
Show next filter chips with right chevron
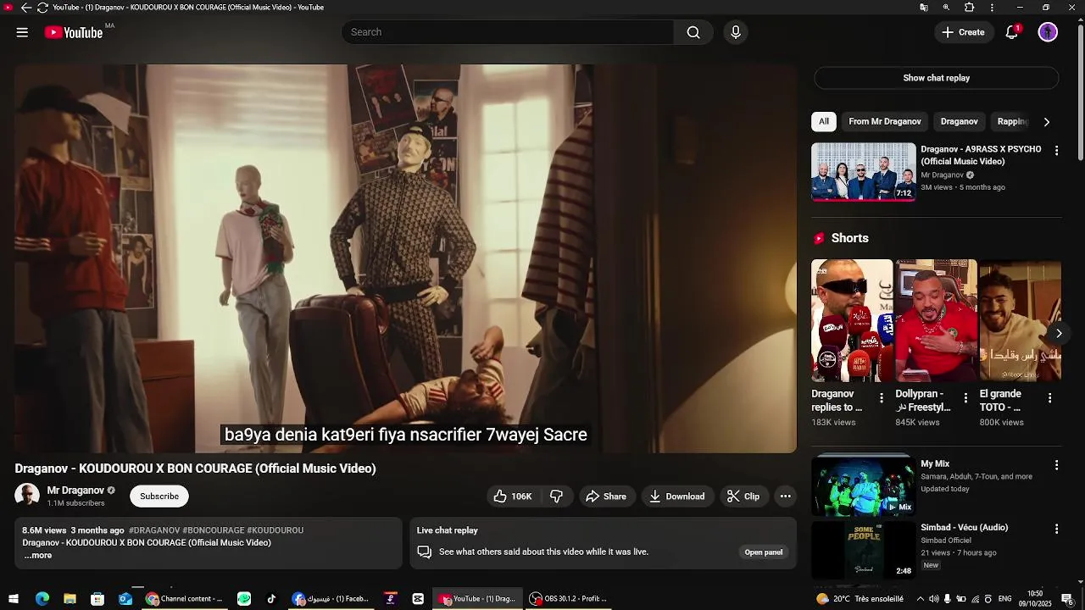(x=1046, y=122)
